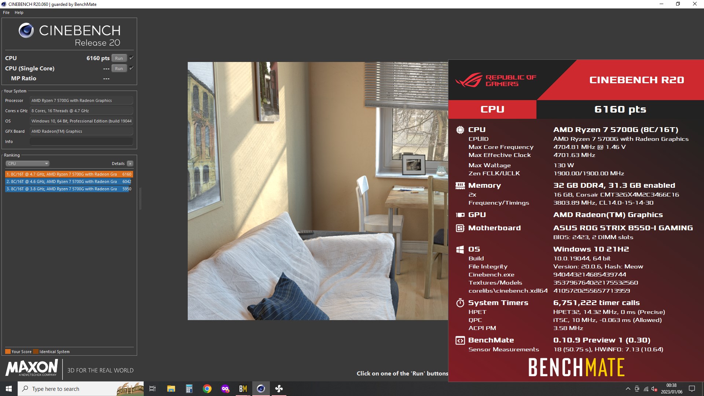The image size is (704, 396).
Task: Click the 32 GB DDR4 memory text
Action: (x=614, y=186)
